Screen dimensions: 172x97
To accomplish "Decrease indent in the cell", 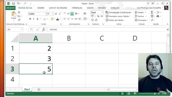I will [76, 19].
